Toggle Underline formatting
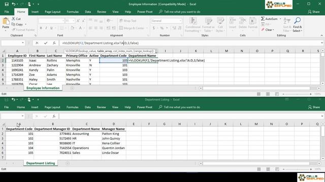The height and width of the screenshot is (182, 325). click(51, 28)
